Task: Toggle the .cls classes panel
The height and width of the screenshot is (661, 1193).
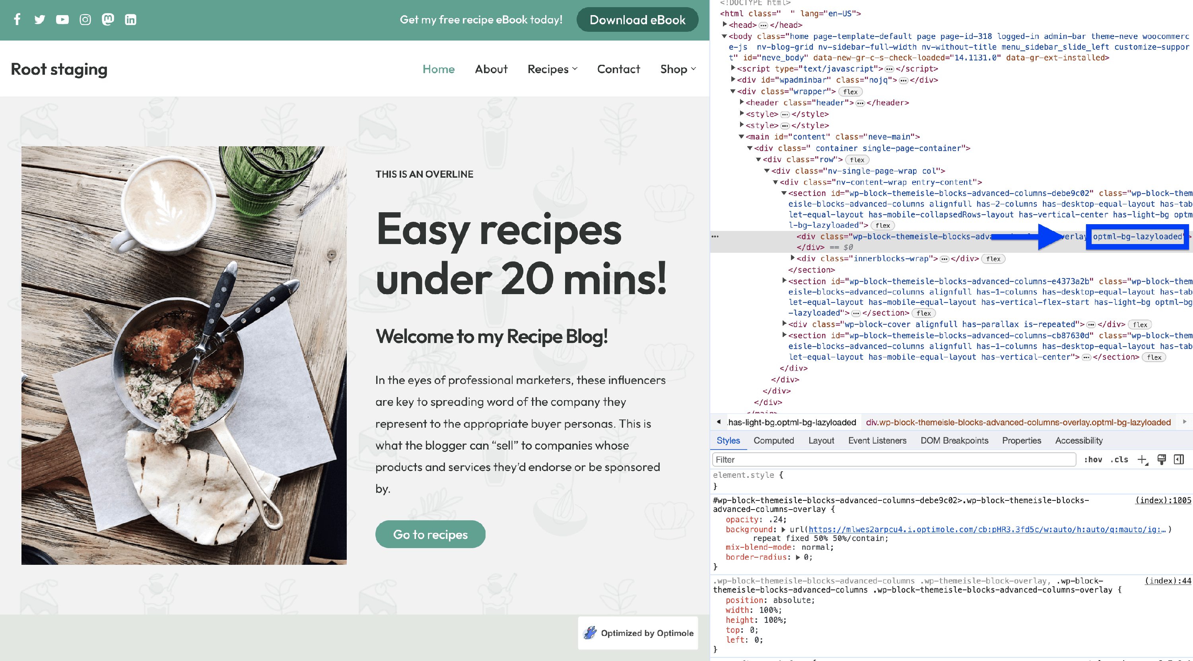Action: pyautogui.click(x=1119, y=459)
